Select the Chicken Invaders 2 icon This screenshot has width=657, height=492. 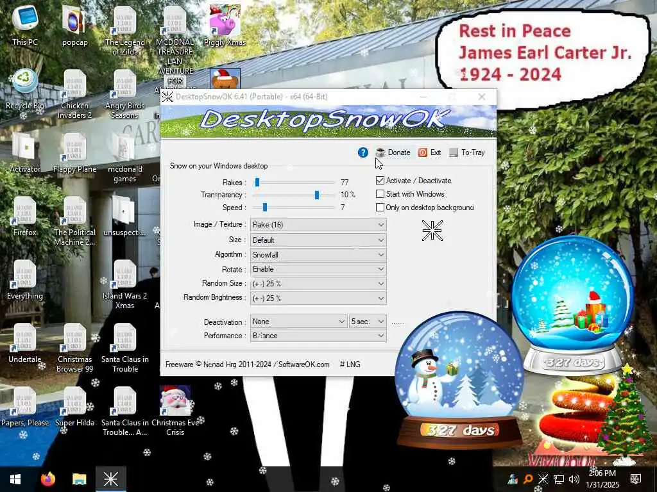(74, 94)
